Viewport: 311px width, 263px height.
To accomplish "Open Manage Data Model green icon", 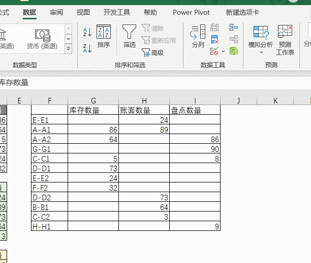I will click(x=234, y=51).
